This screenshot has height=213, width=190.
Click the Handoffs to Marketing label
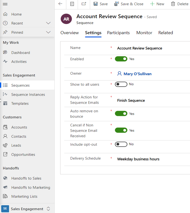point(31,188)
